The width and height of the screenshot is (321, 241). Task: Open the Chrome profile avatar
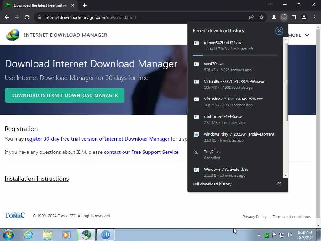coord(304,18)
